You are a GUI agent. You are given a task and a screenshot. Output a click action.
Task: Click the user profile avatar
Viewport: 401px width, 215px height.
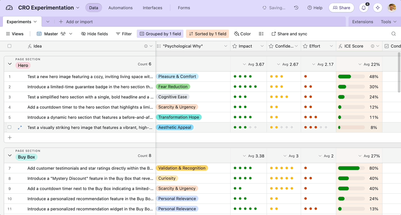392,8
